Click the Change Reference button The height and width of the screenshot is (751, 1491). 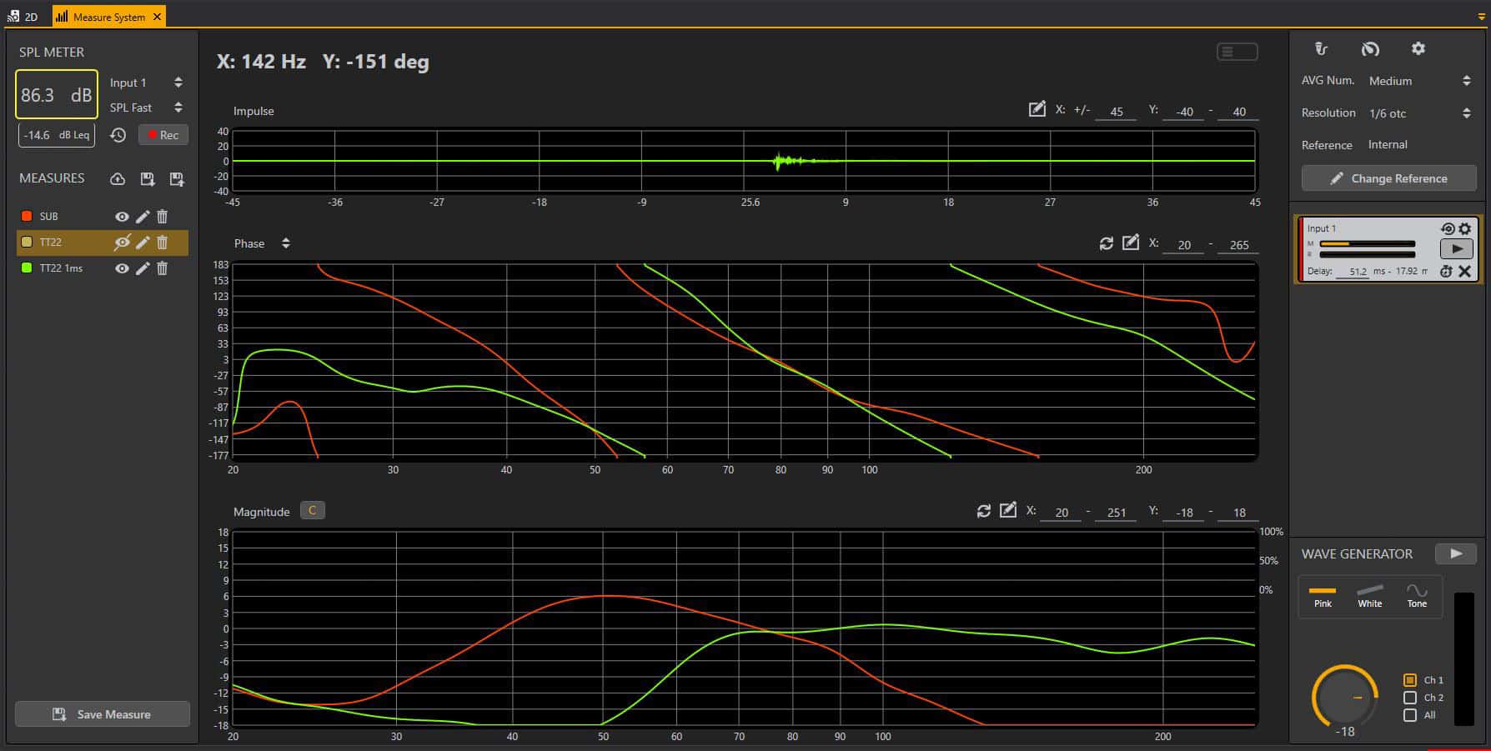point(1388,178)
